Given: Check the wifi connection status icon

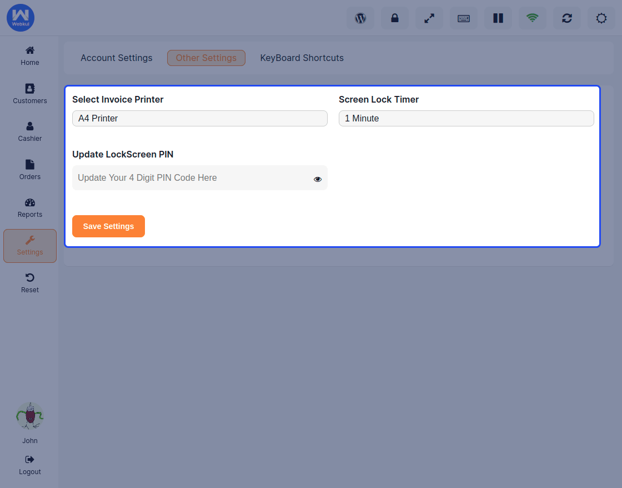Looking at the screenshot, I should coord(533,18).
